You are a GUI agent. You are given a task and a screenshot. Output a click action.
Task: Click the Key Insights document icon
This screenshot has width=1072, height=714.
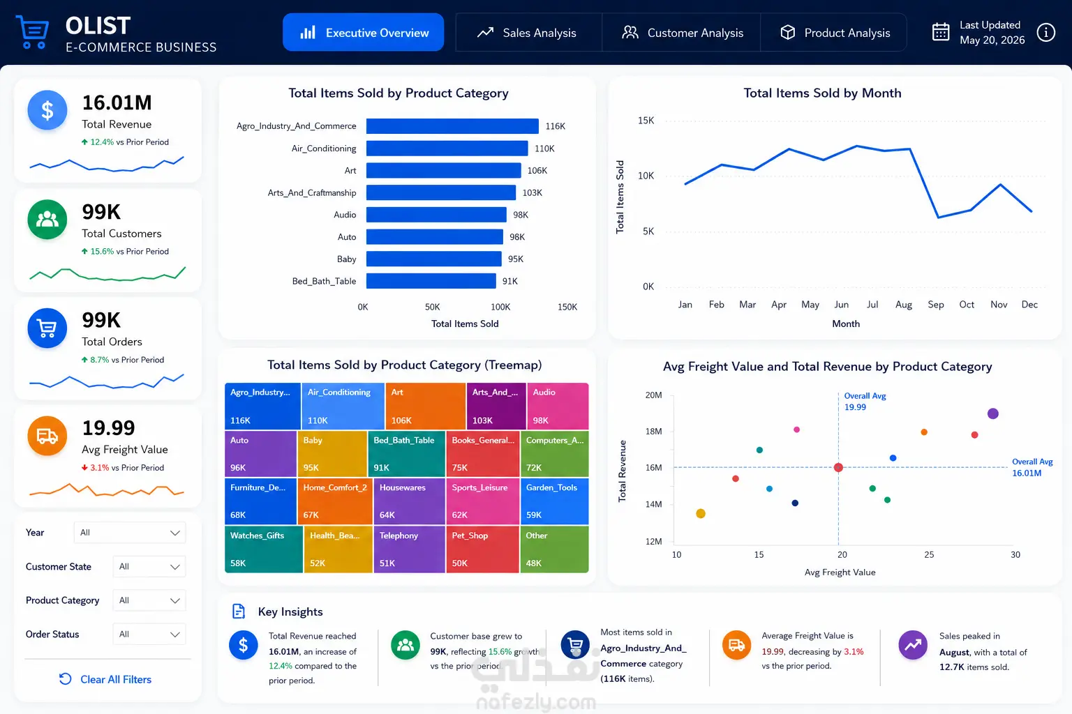(239, 612)
